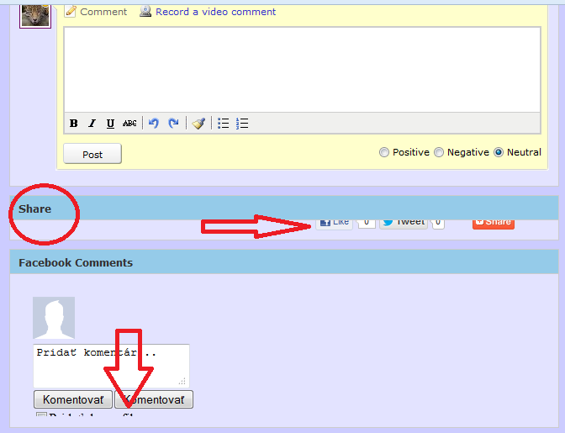Viewport: 565px width, 433px height.
Task: Click the Tweet button
Action: point(404,224)
